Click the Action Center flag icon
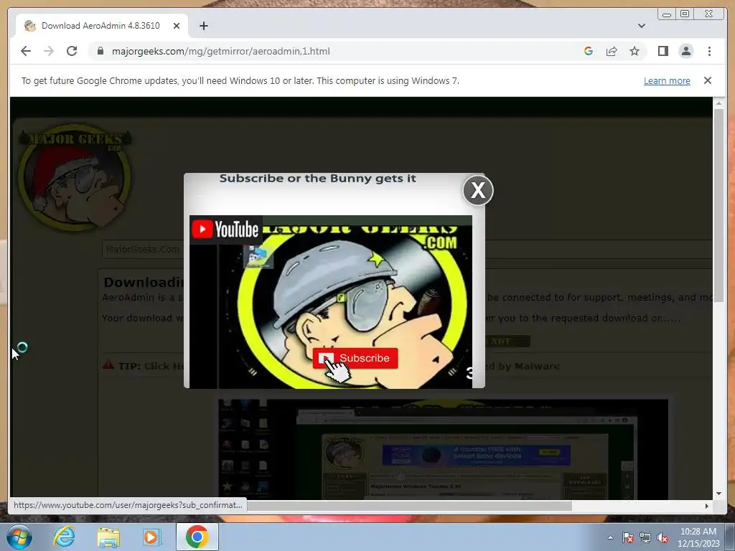 628,537
